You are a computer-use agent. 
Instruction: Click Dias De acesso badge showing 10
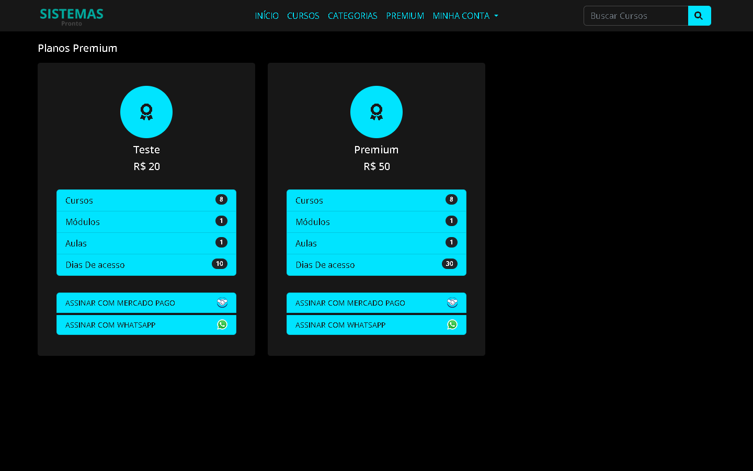tap(220, 264)
